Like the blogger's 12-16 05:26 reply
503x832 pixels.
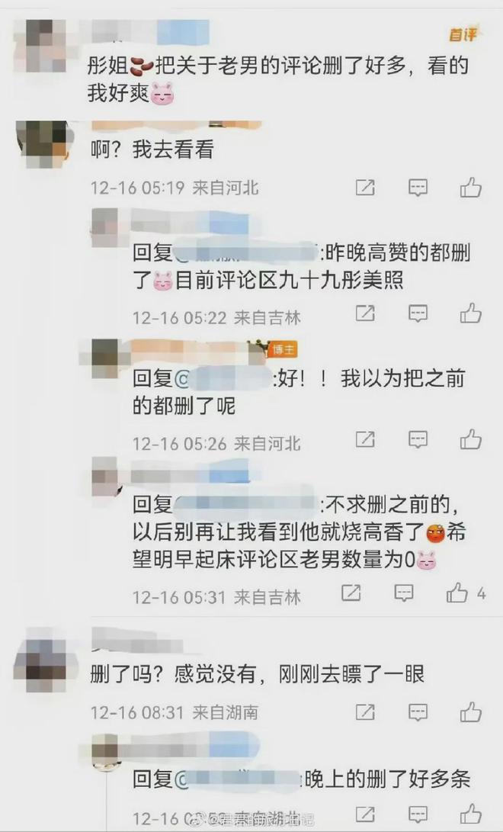471,439
